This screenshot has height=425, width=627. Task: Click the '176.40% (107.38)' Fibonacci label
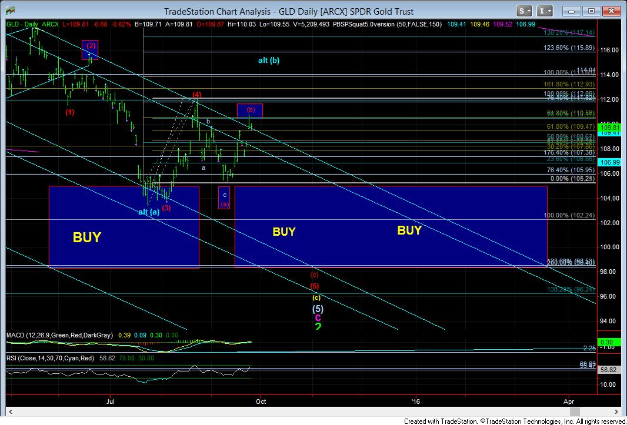(569, 152)
